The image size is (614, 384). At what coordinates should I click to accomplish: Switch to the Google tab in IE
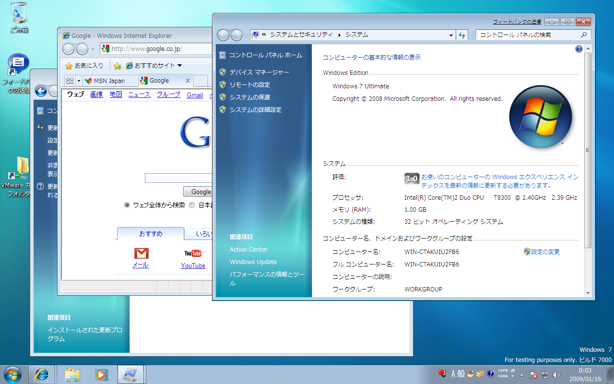[x=165, y=81]
